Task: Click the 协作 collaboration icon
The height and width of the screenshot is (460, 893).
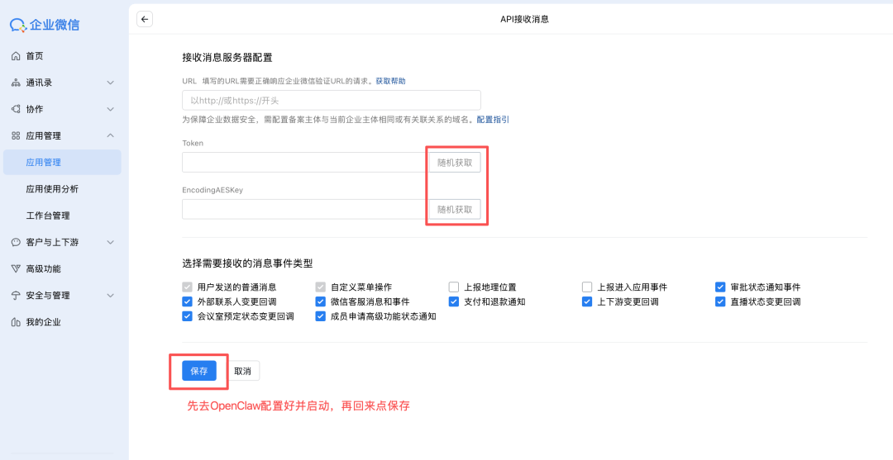Action: click(x=16, y=109)
